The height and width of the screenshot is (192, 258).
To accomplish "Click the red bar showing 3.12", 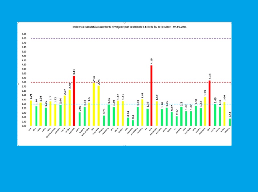I will coord(210,103).
